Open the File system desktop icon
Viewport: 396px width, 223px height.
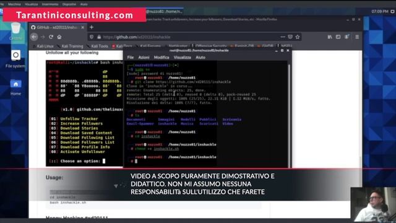(15, 59)
